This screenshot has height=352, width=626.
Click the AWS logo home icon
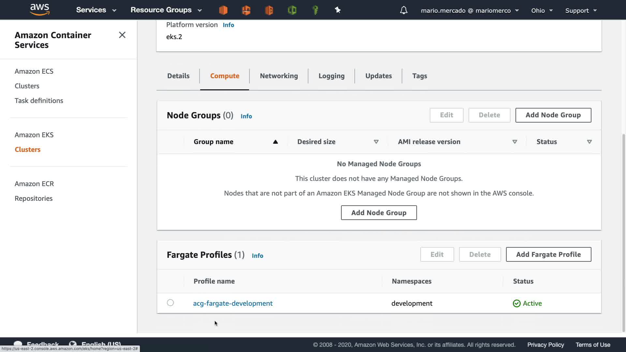39,10
